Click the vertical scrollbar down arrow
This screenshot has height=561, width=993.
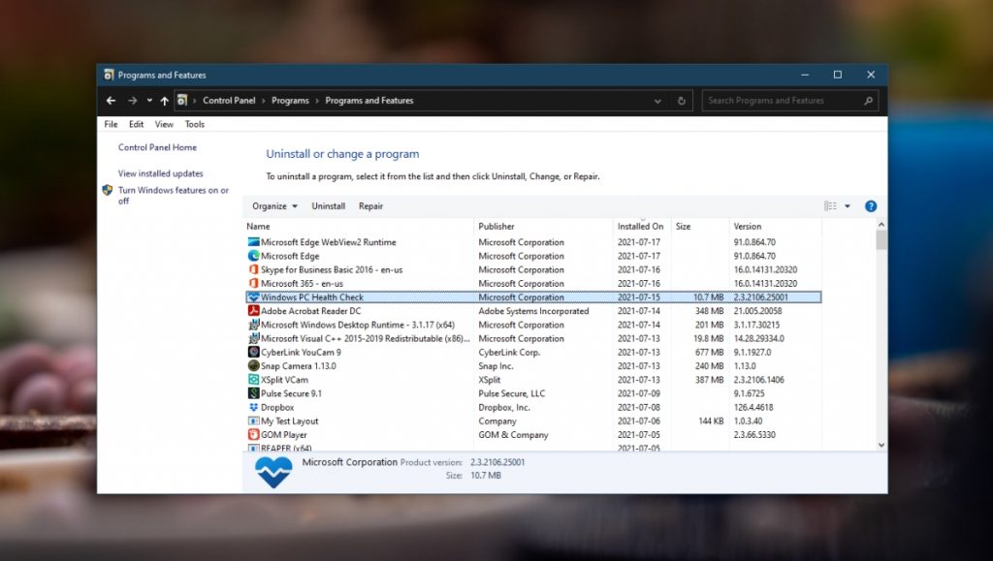(x=881, y=445)
